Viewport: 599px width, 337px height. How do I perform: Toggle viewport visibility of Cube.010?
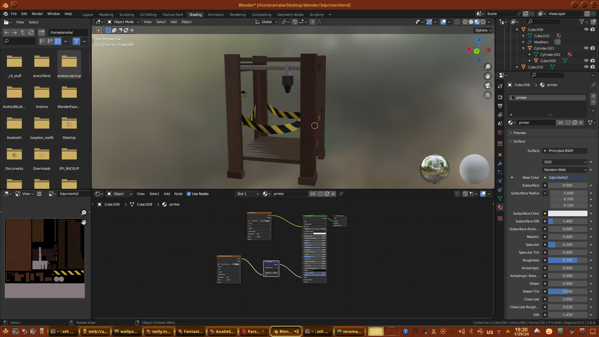pos(586,67)
